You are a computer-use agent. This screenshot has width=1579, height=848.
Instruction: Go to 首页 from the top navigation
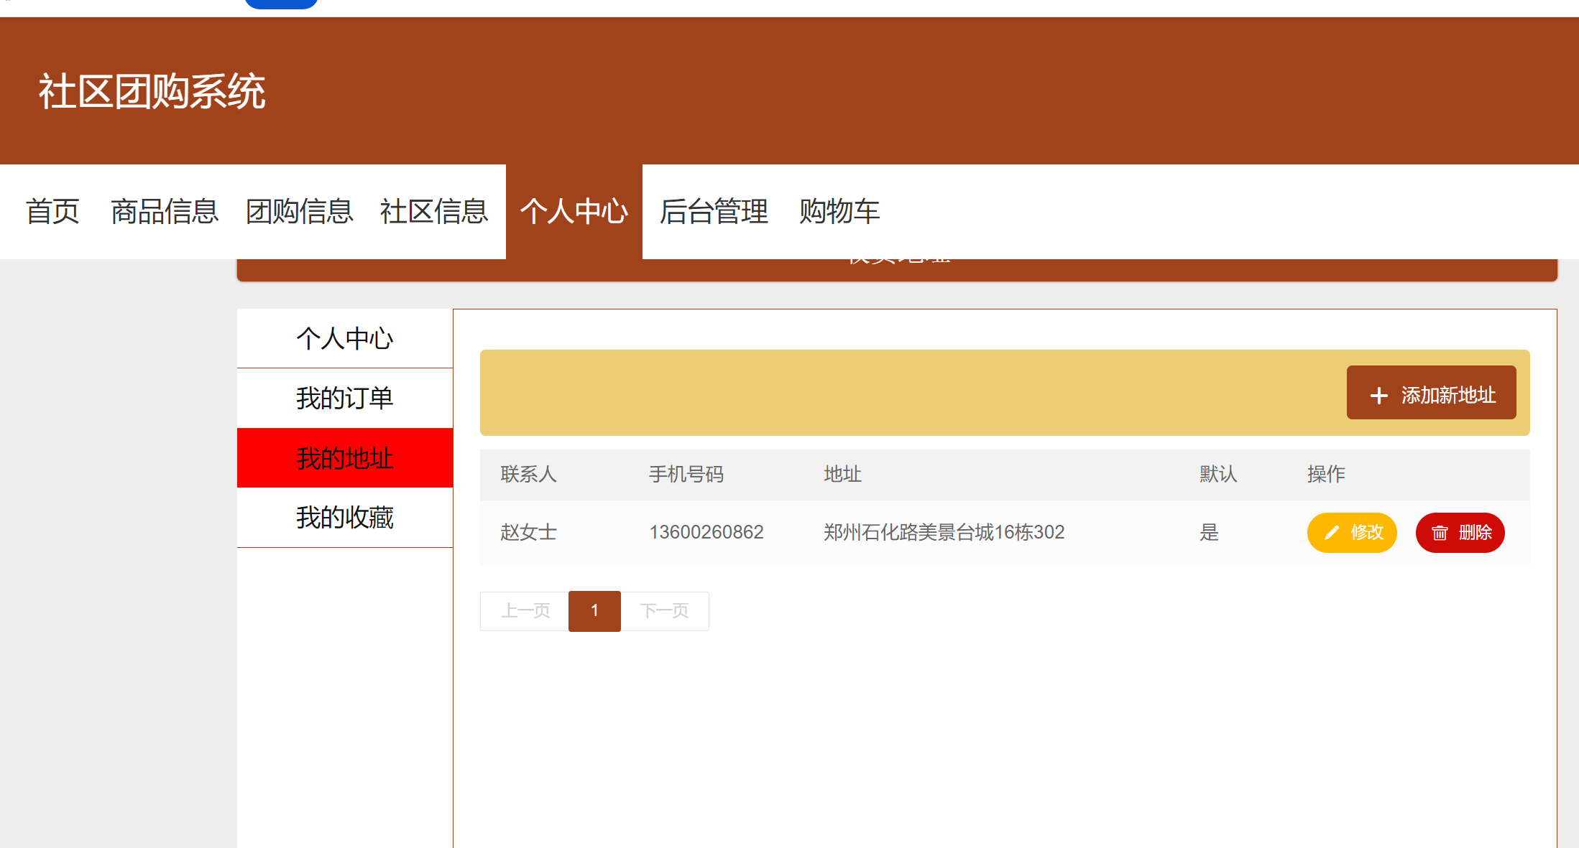click(52, 211)
